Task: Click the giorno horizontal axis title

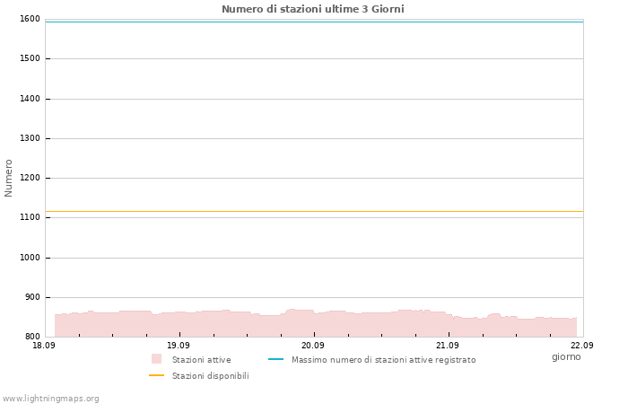Action: [566, 356]
